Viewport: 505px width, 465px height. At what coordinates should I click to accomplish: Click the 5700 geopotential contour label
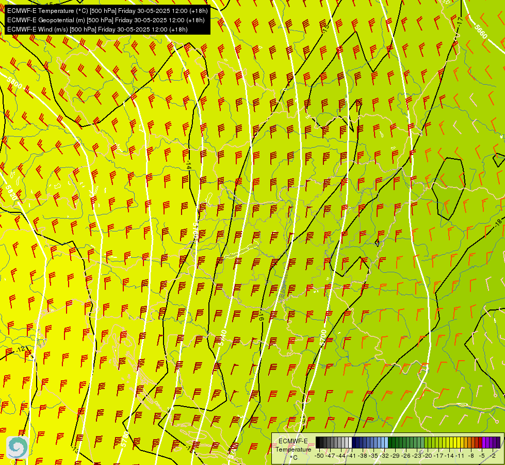pos(323,337)
